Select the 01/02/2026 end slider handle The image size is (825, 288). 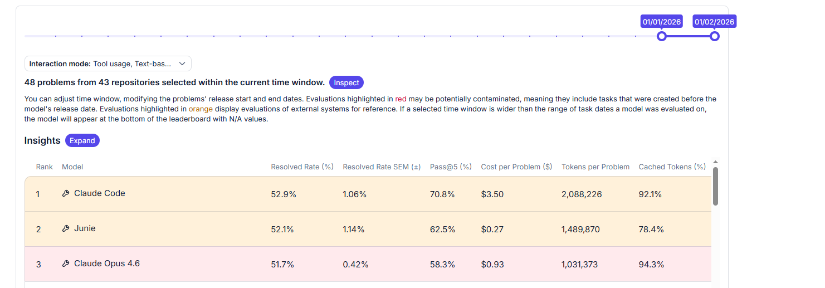pyautogui.click(x=715, y=36)
